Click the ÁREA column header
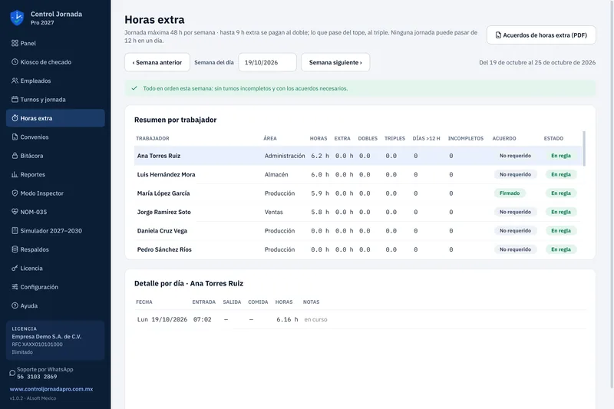Screen dimensions: 614x409 click(x=270, y=139)
